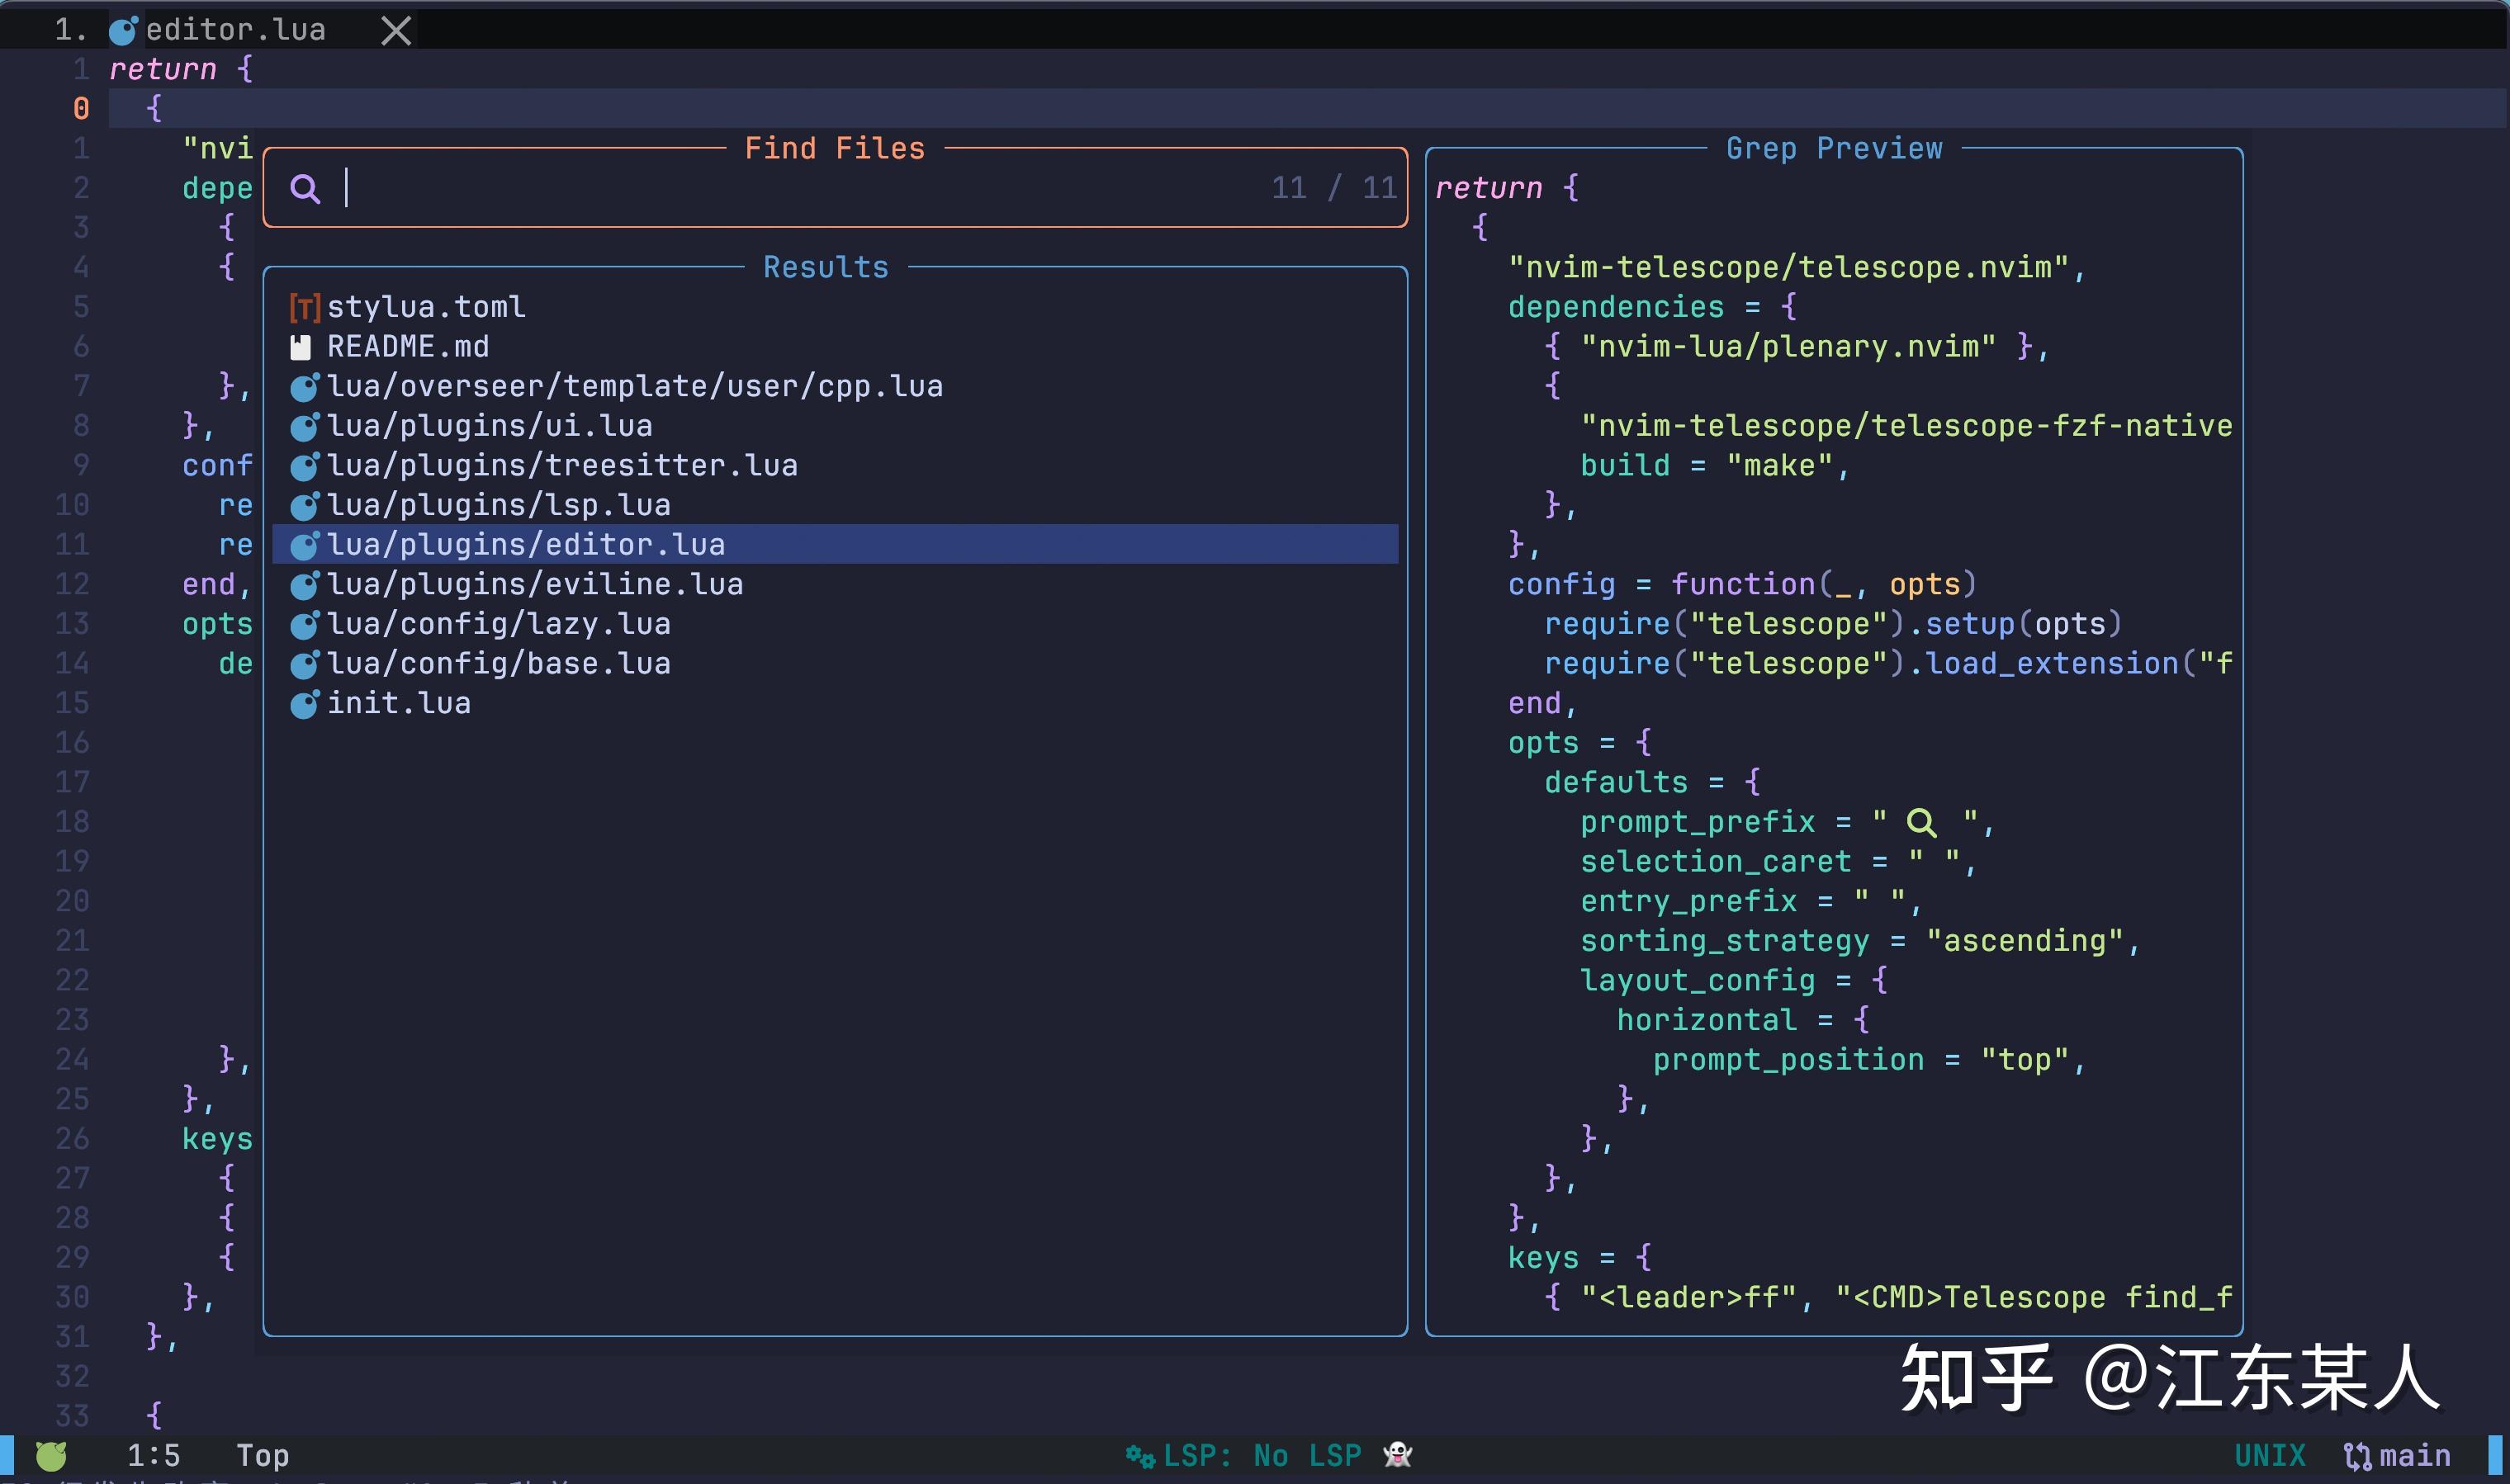This screenshot has width=2510, height=1484.
Task: Click the Markdown icon next to README.md
Action: click(x=301, y=345)
